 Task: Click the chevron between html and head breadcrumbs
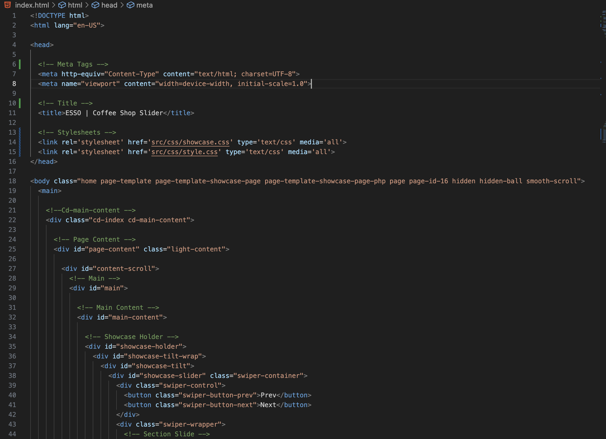(x=87, y=5)
